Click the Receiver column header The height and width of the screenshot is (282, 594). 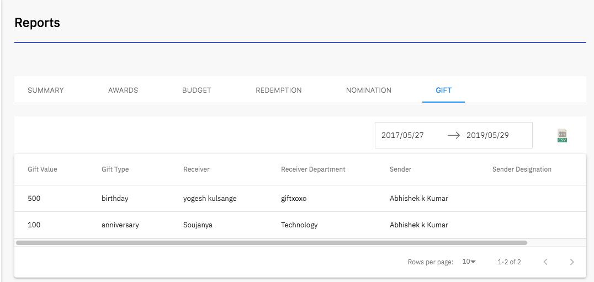click(x=196, y=169)
